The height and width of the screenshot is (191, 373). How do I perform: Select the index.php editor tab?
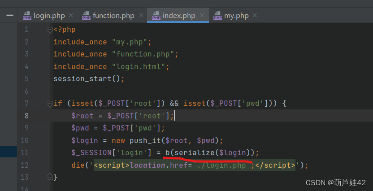click(178, 16)
